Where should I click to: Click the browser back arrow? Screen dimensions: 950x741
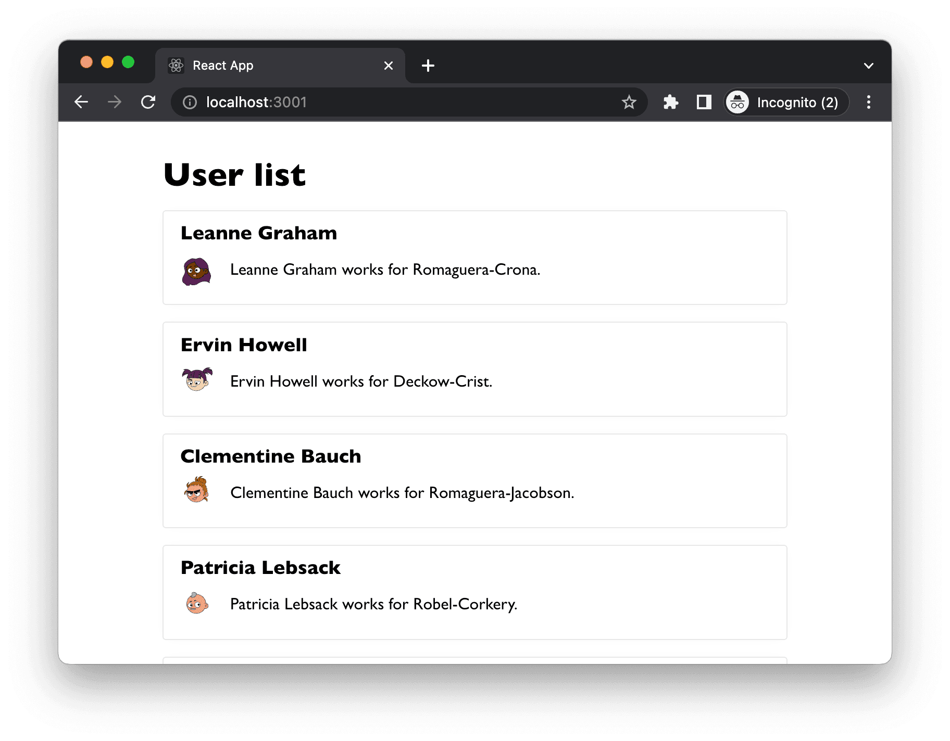[81, 102]
